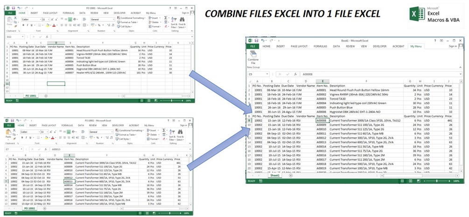
Task: Click AutoSum sigma in PO 10001 ribbon
Action: (x=165, y=18)
